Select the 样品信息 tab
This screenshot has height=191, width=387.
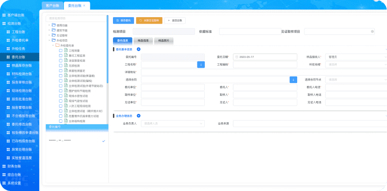pyautogui.click(x=143, y=41)
